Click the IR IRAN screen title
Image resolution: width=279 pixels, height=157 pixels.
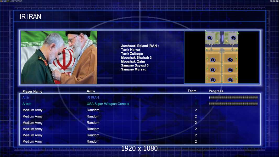[30, 16]
